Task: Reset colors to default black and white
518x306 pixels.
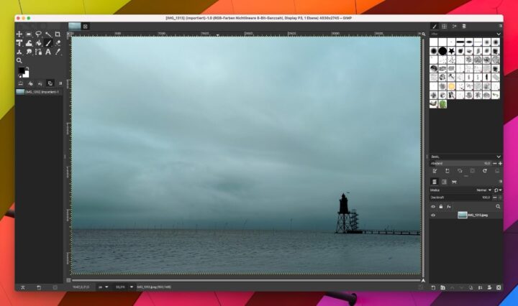Action: 19,76
